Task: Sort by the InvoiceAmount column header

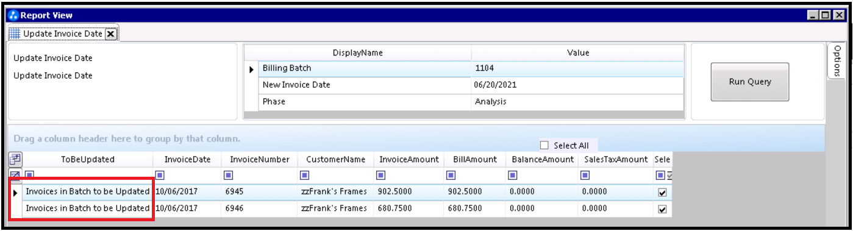Action: point(409,160)
